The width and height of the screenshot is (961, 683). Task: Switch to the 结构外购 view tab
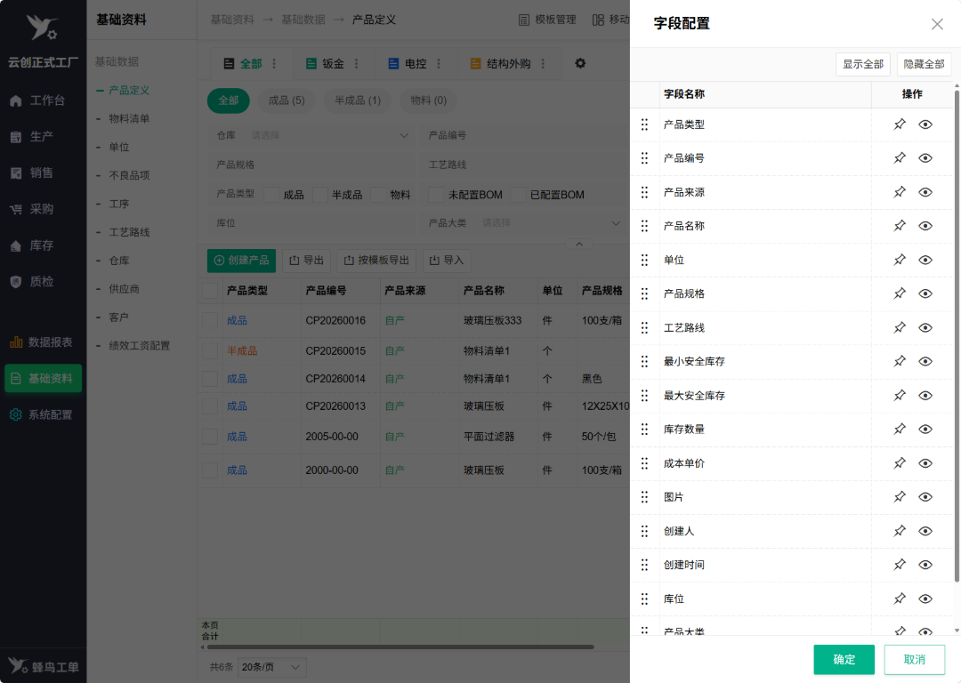click(x=501, y=64)
